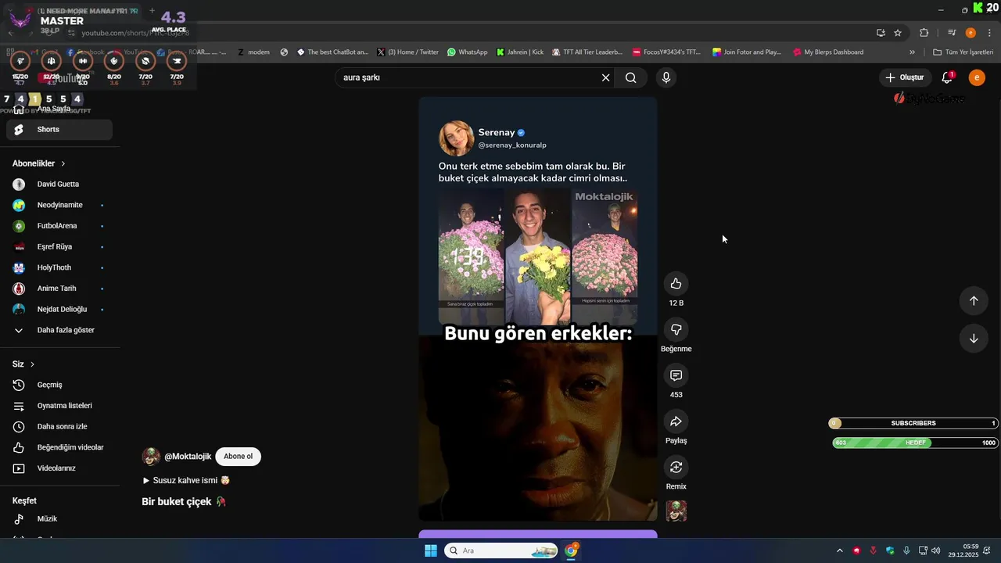This screenshot has width=1001, height=563.
Task: Open Videolarınız your videos
Action: click(59, 468)
